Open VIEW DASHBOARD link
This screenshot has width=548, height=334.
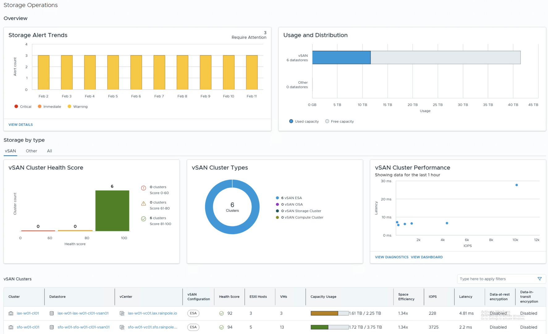point(427,257)
